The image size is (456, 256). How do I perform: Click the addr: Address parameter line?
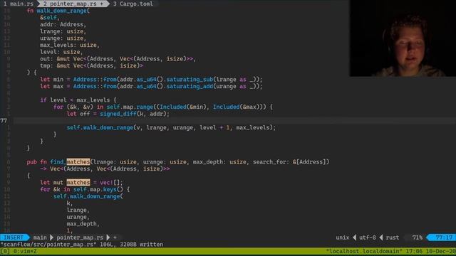coord(63,25)
